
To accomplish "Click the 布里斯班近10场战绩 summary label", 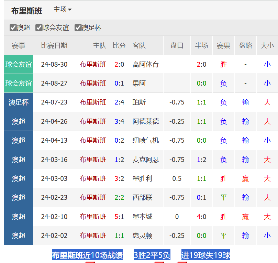I will pos(87,255).
